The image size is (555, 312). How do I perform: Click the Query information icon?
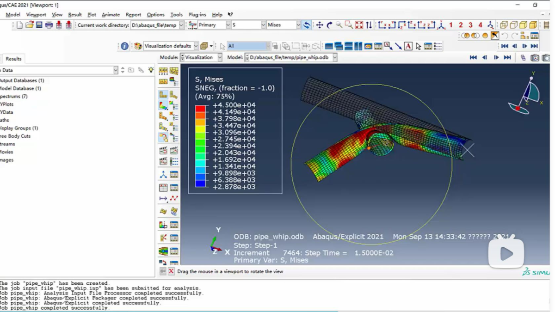pyautogui.click(x=124, y=46)
